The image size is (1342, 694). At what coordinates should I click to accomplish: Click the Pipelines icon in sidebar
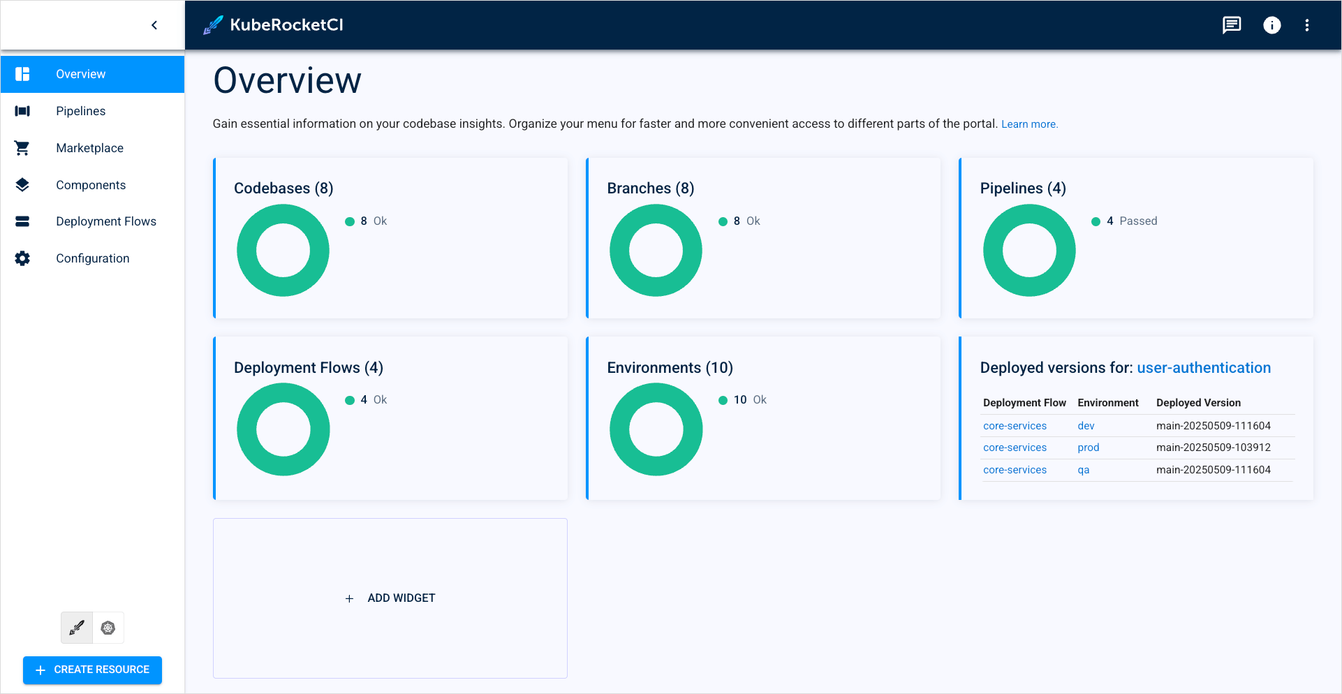(x=22, y=111)
